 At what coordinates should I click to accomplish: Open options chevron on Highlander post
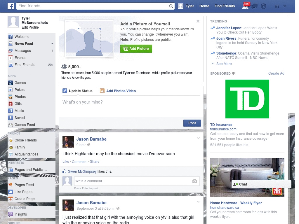[198, 138]
